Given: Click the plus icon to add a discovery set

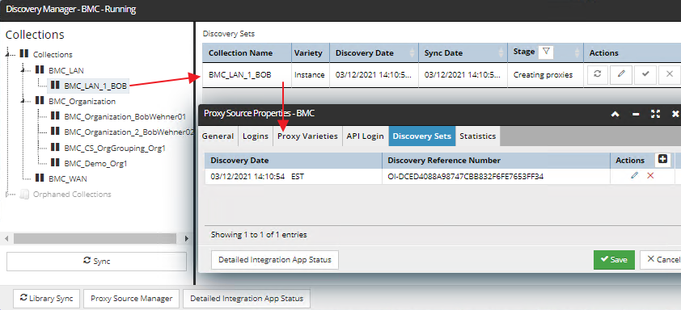Looking at the screenshot, I should pyautogui.click(x=662, y=160).
